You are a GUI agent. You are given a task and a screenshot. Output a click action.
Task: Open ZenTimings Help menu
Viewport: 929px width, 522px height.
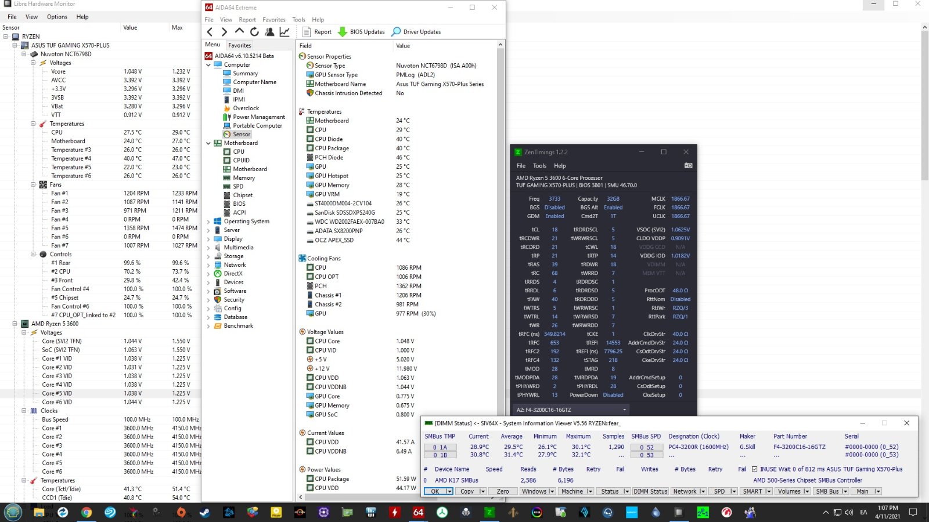560,166
